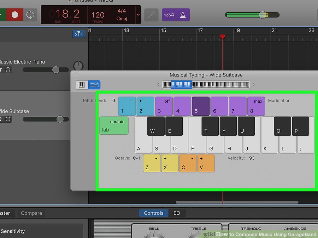
Task: Open the LCD display mode dropdown arrow
Action: 138,14
